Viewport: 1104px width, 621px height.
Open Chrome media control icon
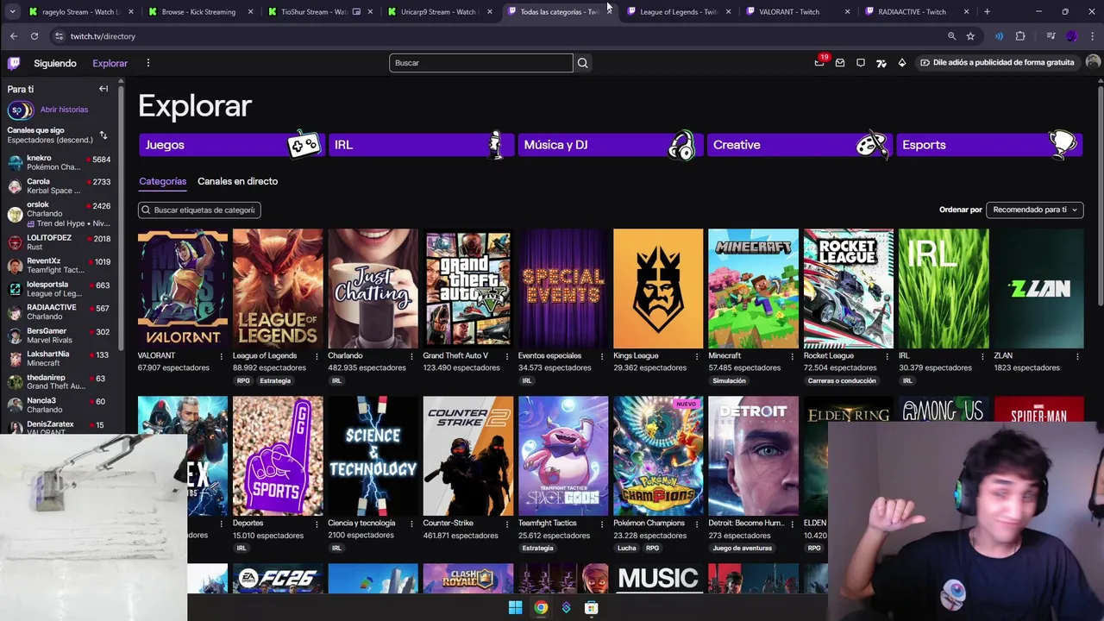click(x=1051, y=36)
